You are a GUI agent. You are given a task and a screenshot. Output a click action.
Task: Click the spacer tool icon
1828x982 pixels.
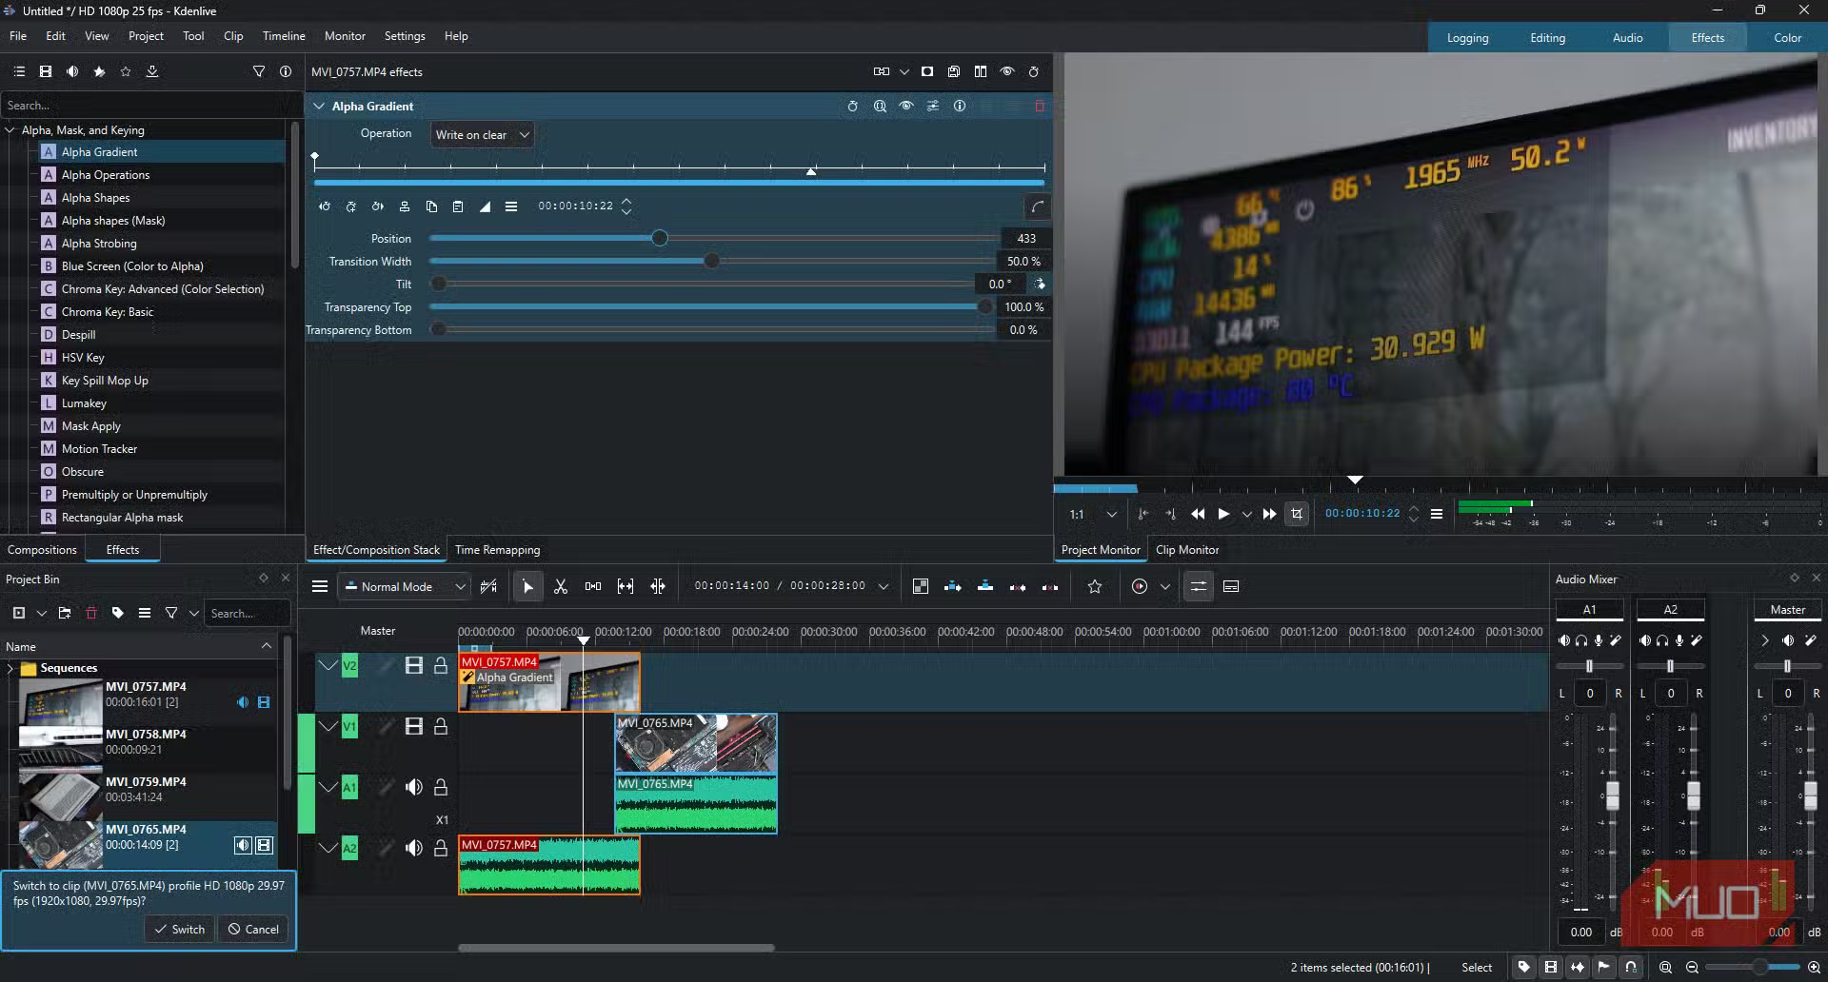pos(593,587)
